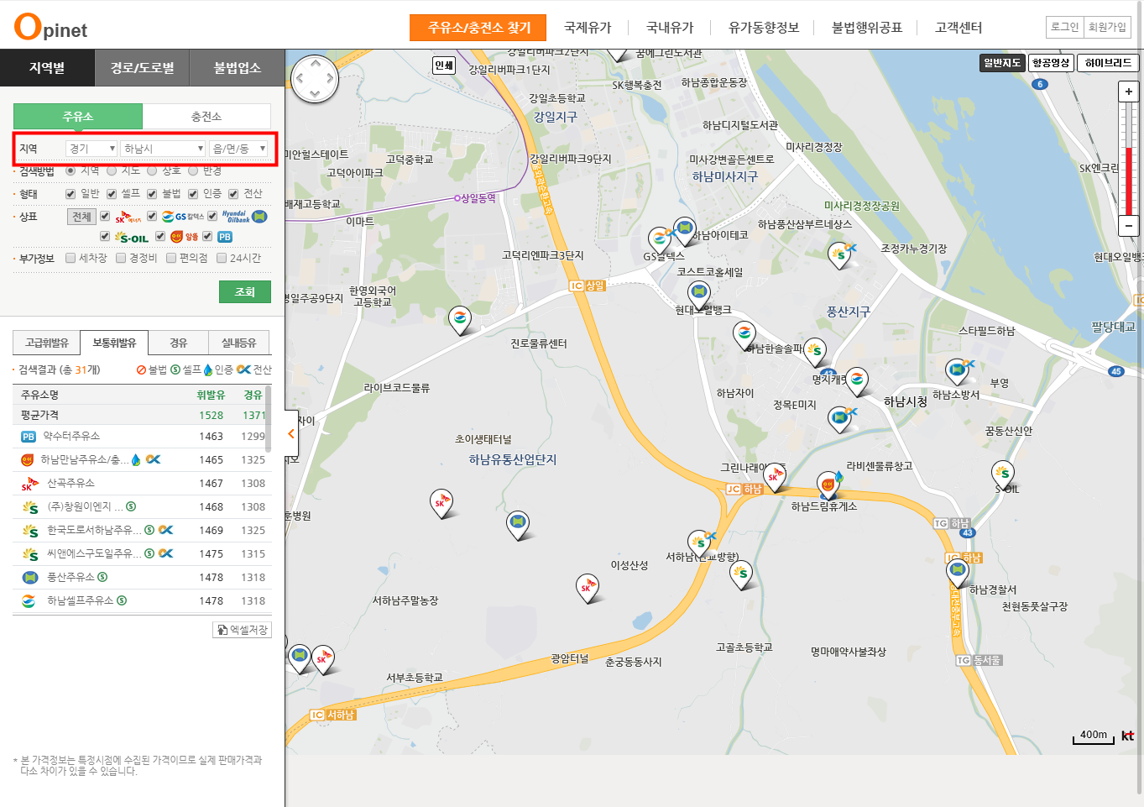This screenshot has height=807, width=1144.
Task: Switch map to 항공영상 view
Action: point(1051,63)
